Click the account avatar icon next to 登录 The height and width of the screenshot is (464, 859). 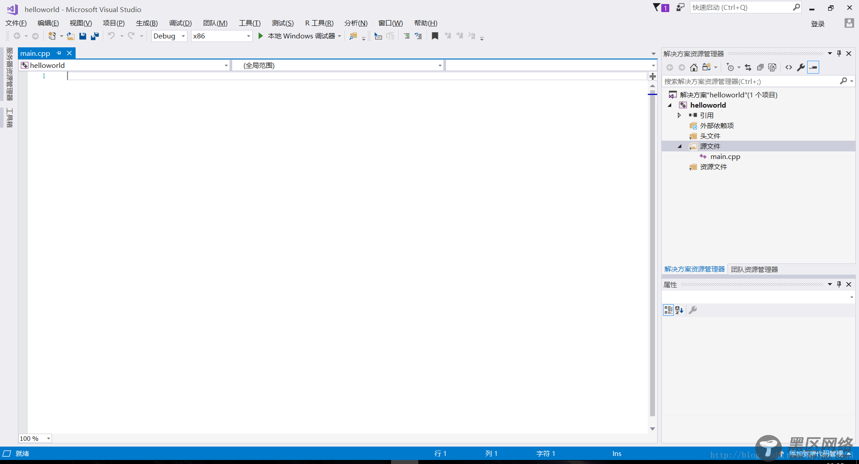click(849, 23)
